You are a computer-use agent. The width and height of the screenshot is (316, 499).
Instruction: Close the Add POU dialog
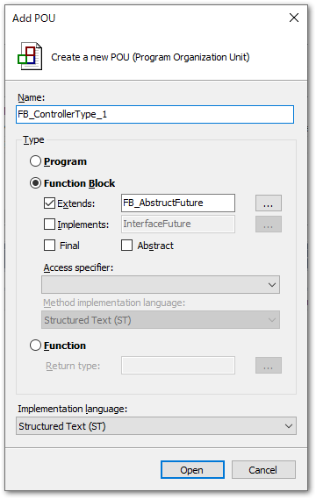tap(294, 18)
